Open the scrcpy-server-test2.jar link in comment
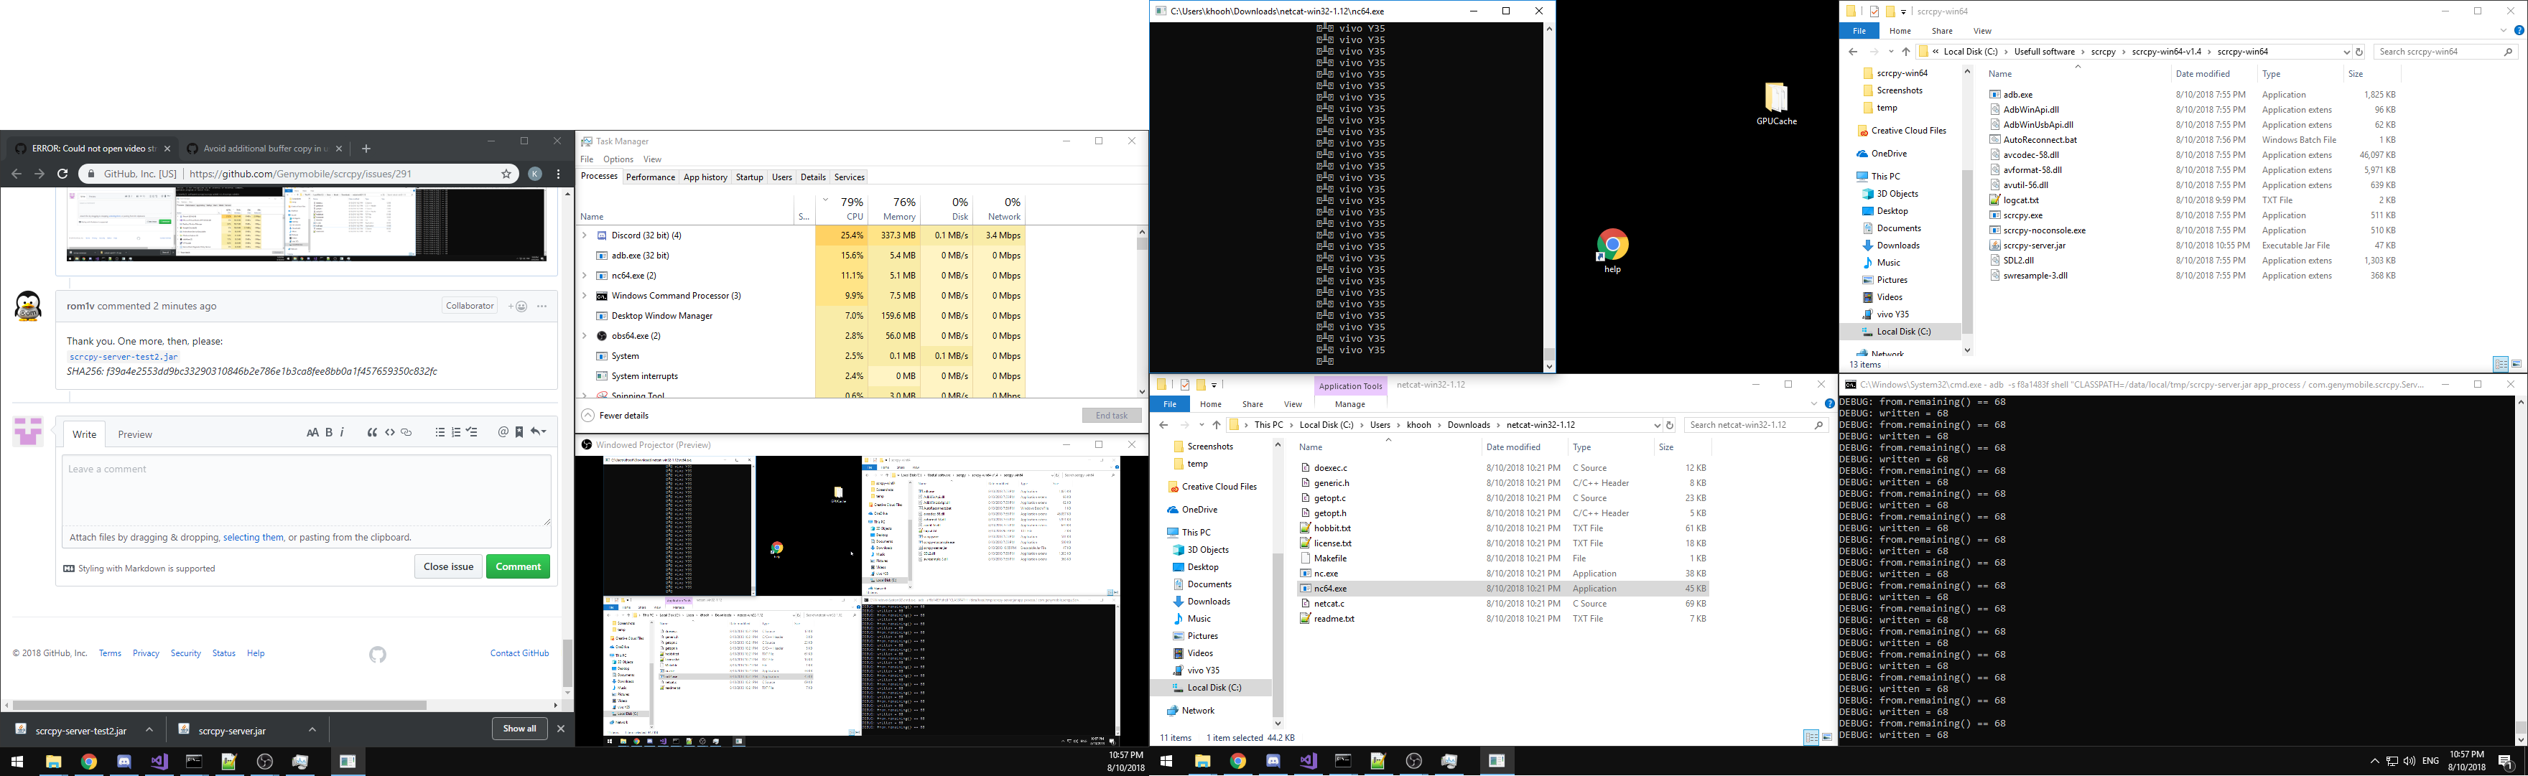The width and height of the screenshot is (2528, 776). point(124,357)
